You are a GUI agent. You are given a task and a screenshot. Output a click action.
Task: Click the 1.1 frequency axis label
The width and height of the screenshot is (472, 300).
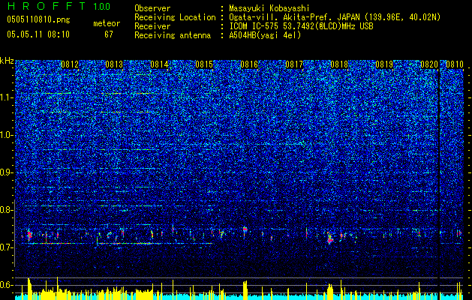7,97
